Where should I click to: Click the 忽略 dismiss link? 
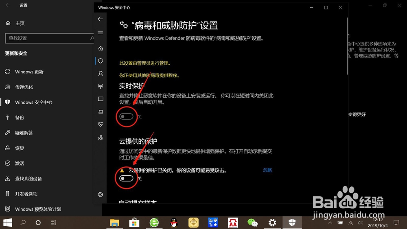(267, 170)
